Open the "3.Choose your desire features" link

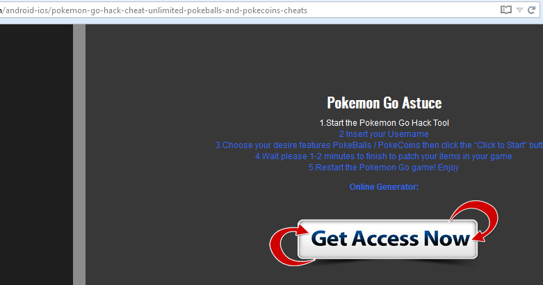coord(379,145)
